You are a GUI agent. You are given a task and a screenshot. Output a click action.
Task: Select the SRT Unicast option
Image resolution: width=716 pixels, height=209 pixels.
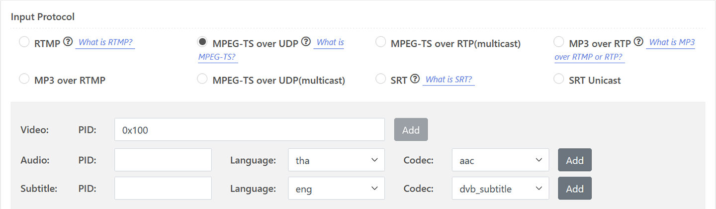pyautogui.click(x=559, y=79)
